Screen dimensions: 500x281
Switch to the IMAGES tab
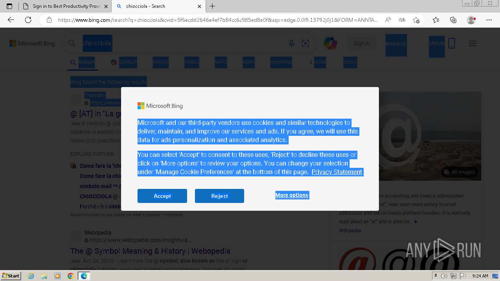tap(161, 62)
